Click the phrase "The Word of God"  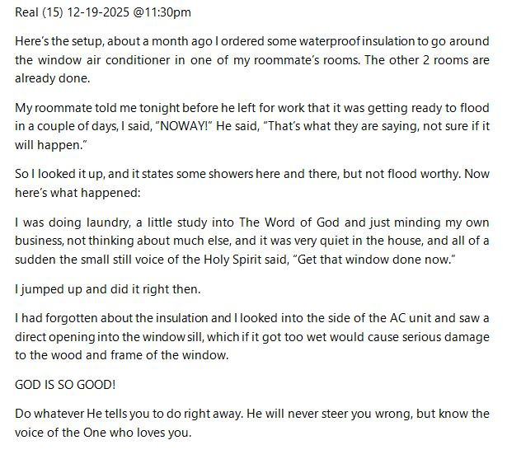click(279, 223)
